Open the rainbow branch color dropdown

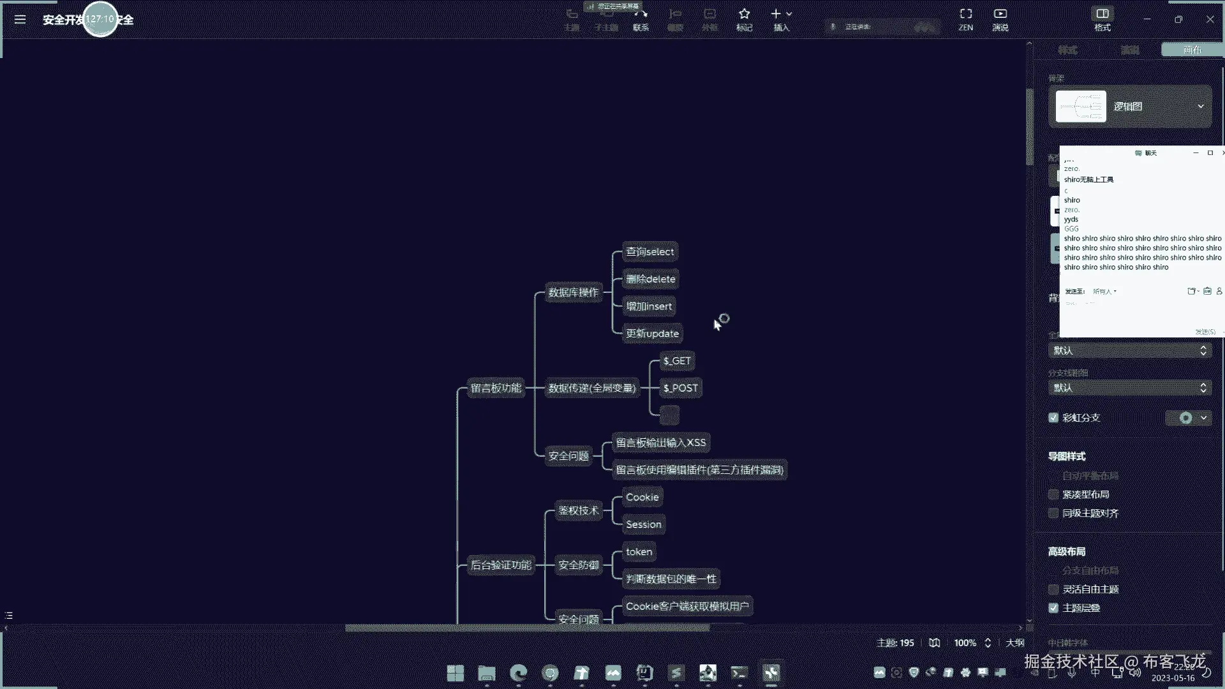tap(1203, 418)
